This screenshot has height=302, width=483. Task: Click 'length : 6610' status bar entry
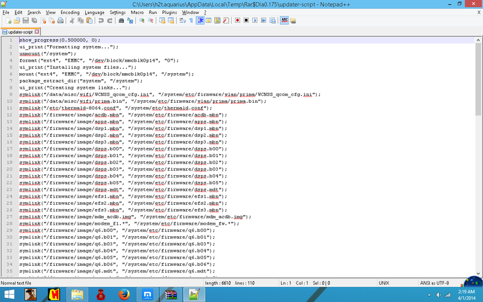click(x=218, y=283)
